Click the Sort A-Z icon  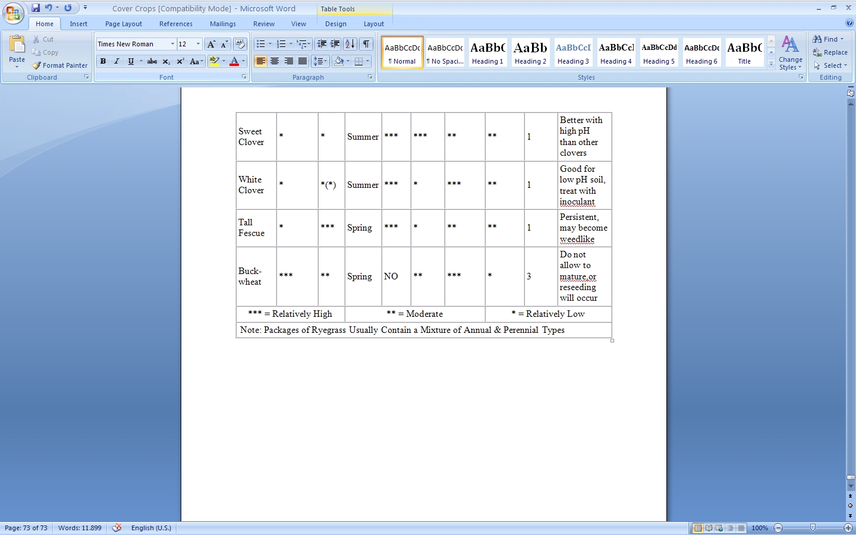[x=350, y=44]
